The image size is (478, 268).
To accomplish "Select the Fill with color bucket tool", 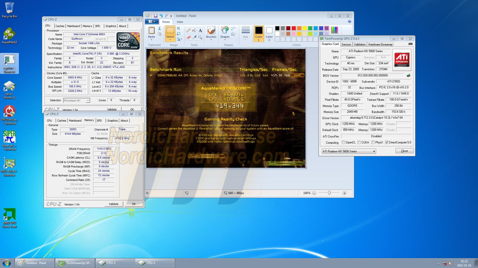I will (x=194, y=30).
